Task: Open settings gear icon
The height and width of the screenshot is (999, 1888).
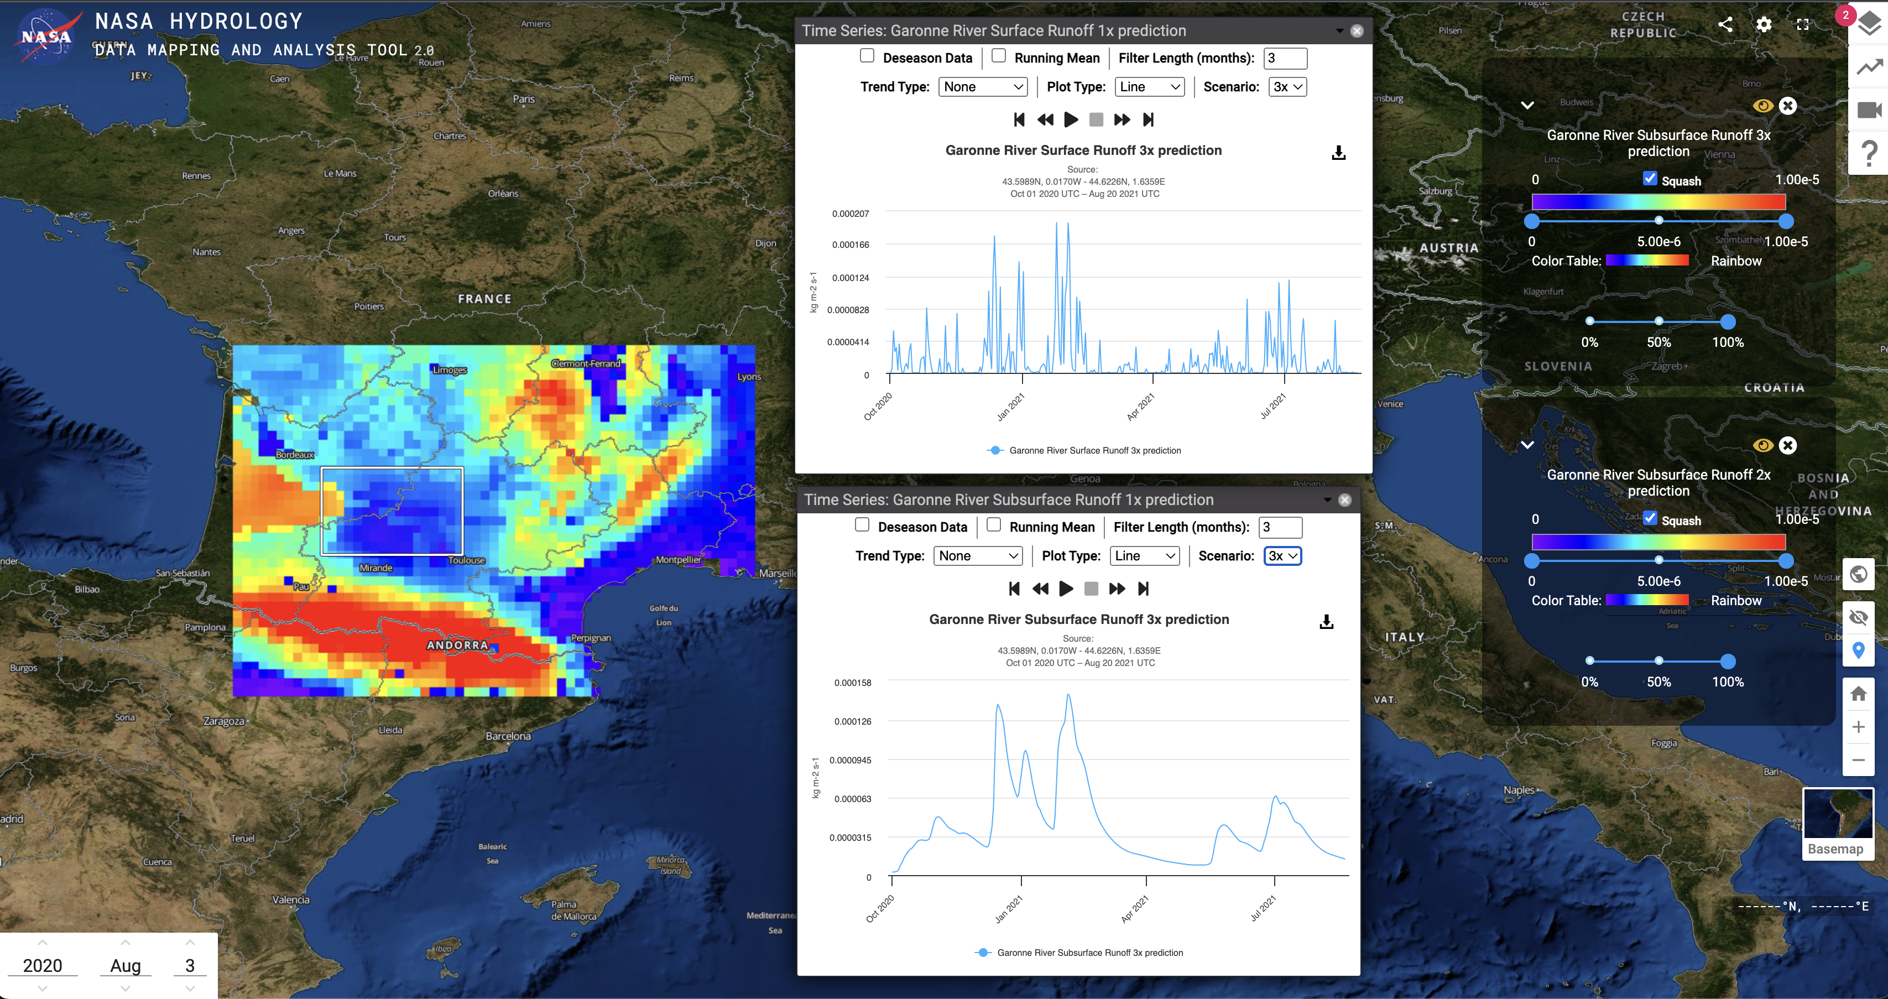Action: tap(1764, 24)
